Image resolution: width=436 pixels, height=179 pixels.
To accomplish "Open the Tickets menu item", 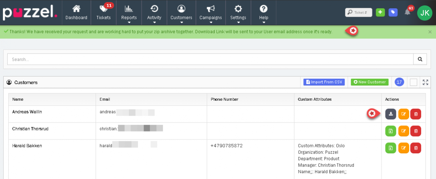I will pyautogui.click(x=104, y=13).
